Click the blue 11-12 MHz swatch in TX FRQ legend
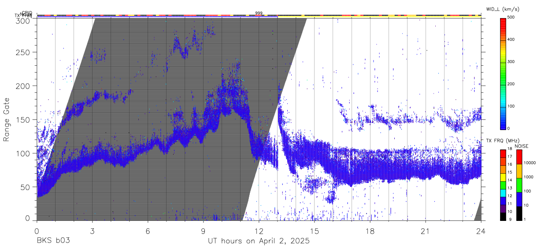The width and height of the screenshot is (541, 250). 503,201
